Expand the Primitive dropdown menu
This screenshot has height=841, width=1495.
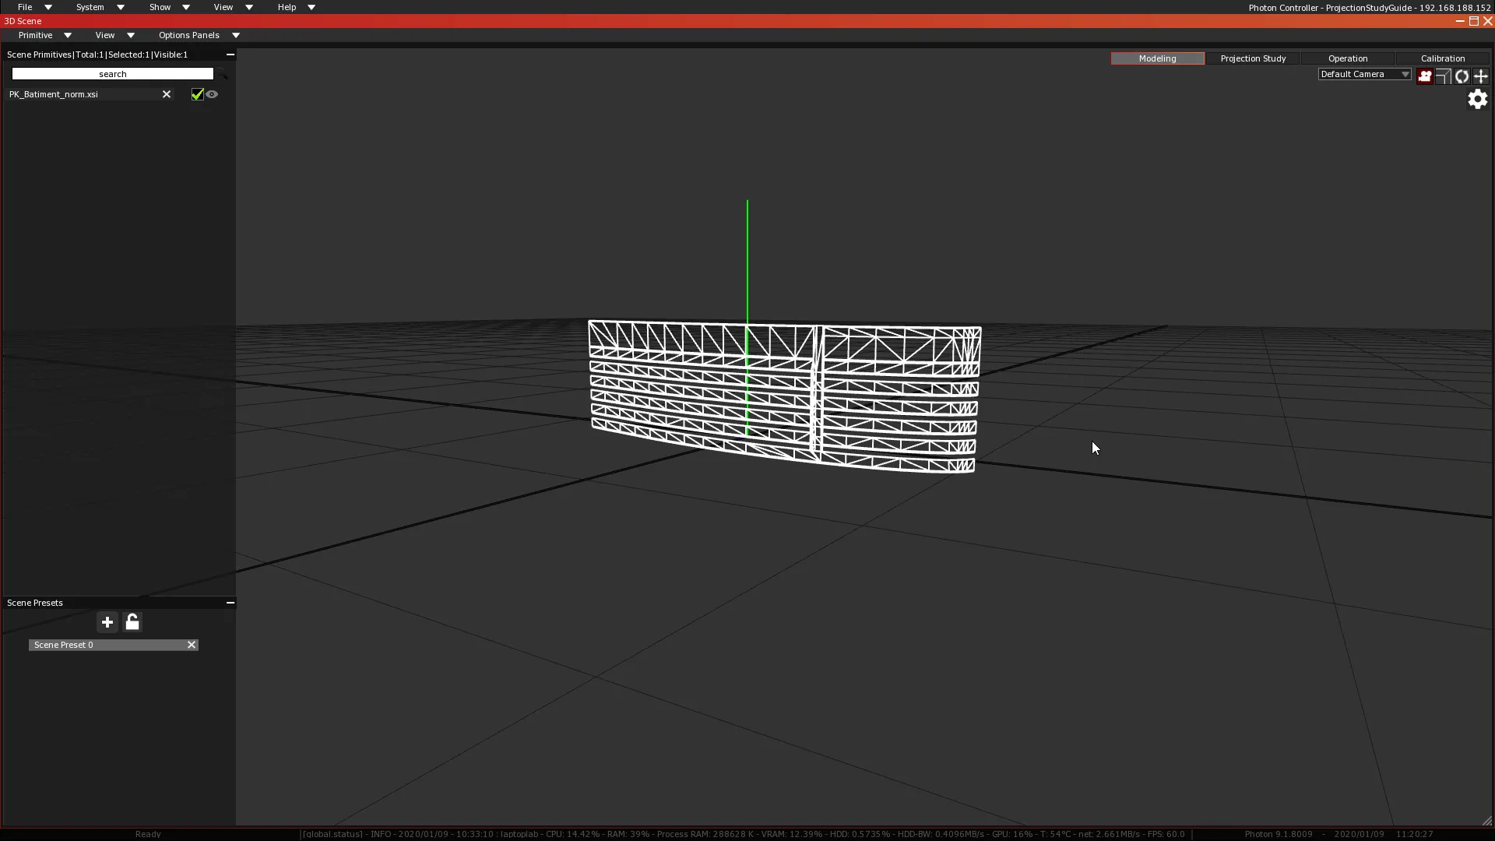[44, 35]
